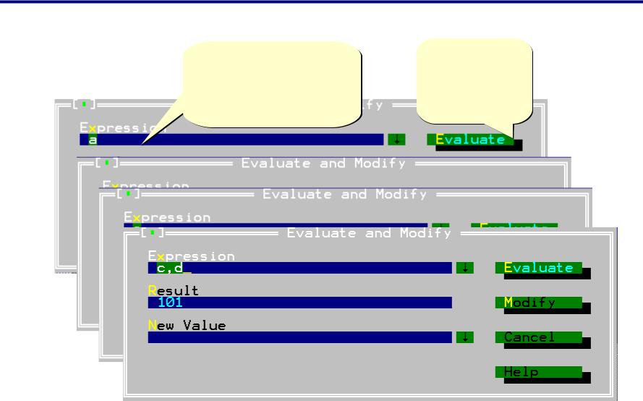Click the 'Expression' label in front dialog
643x401 pixels.
point(191,256)
